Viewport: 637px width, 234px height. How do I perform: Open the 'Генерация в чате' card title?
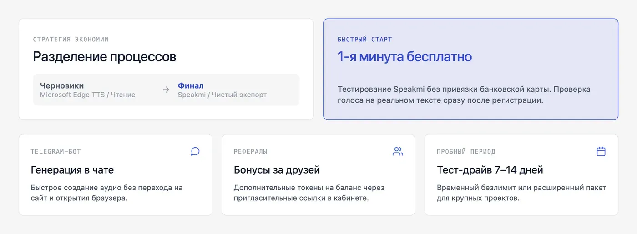pyautogui.click(x=72, y=170)
